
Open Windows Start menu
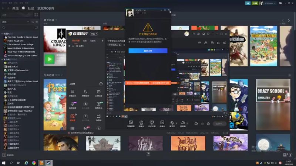[x=4, y=163]
